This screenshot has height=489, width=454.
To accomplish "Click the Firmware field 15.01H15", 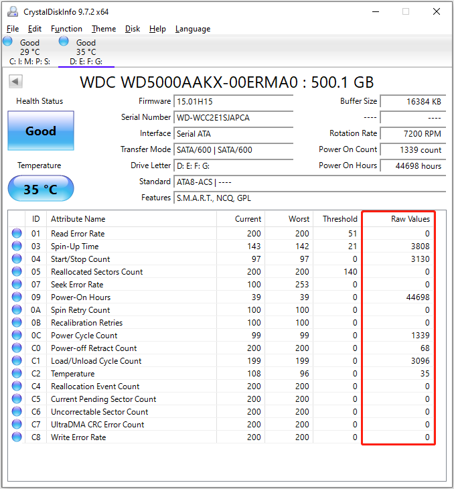I will click(234, 101).
